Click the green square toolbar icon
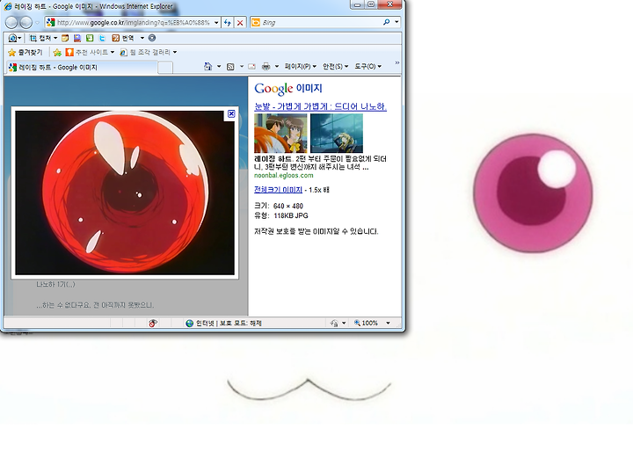This screenshot has width=633, height=451. (x=90, y=38)
